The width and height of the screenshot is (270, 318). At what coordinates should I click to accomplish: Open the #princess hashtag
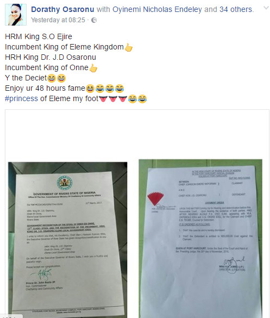click(x=21, y=98)
